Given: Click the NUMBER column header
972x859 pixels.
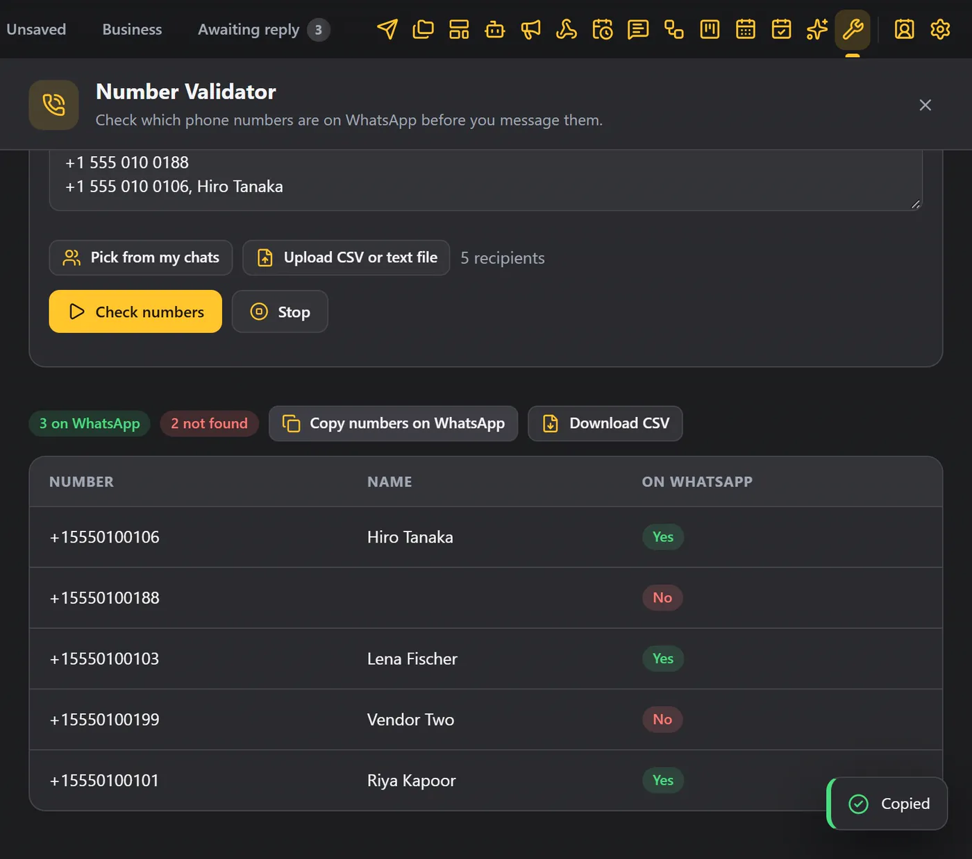Looking at the screenshot, I should pyautogui.click(x=81, y=482).
